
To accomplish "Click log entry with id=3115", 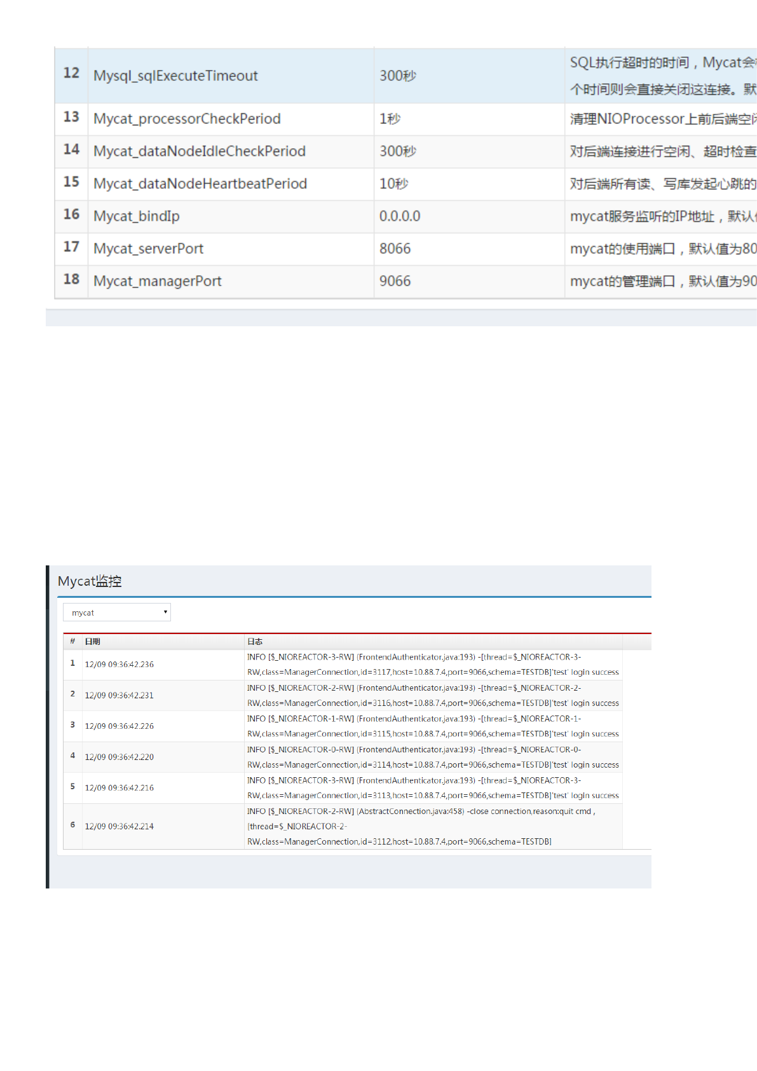I will [433, 726].
